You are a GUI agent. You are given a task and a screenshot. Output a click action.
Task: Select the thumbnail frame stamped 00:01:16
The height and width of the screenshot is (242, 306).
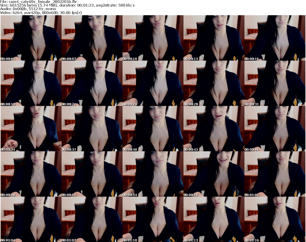275,219
